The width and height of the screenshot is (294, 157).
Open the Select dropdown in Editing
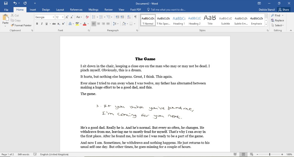point(278,25)
